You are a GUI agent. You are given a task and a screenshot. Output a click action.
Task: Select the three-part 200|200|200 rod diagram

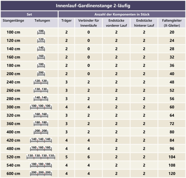click(41, 173)
